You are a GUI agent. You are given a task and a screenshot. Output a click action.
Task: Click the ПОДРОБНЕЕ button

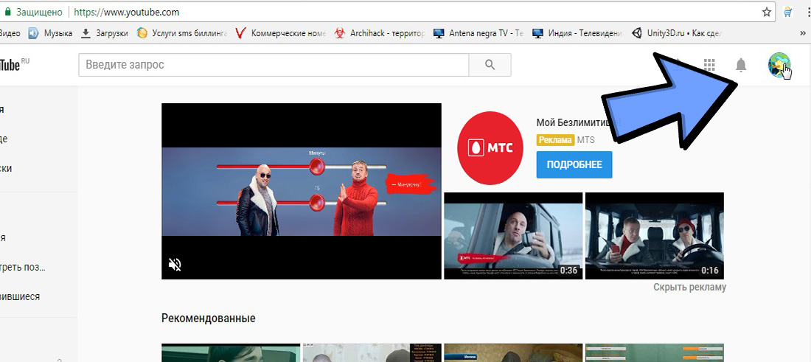(574, 165)
